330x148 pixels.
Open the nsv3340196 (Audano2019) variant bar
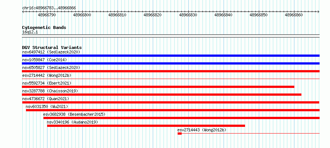(146, 126)
